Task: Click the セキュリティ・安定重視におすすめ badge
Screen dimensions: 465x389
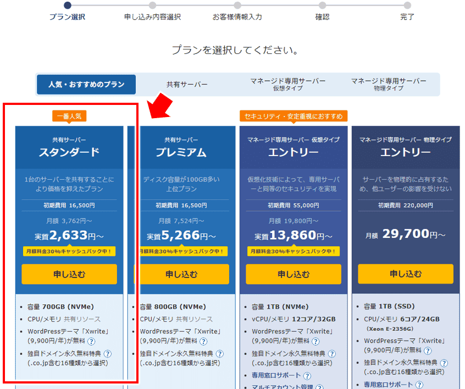Action: pyautogui.click(x=294, y=116)
